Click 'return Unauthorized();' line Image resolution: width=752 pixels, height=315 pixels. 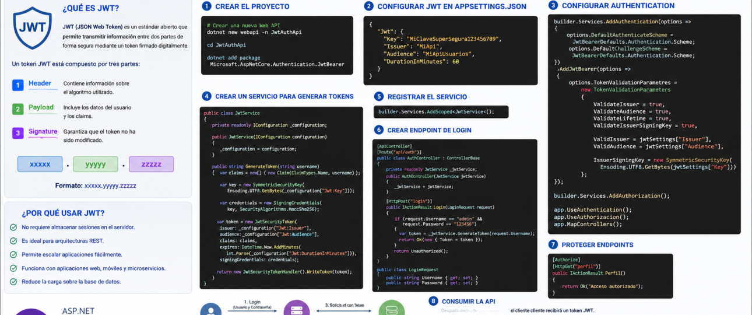tap(421, 251)
